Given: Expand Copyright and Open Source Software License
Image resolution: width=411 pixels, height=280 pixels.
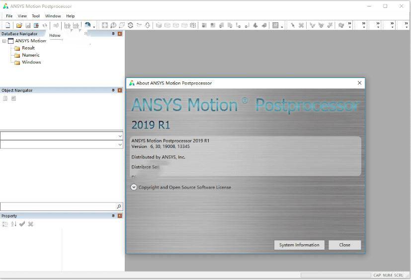Looking at the screenshot, I should (134, 187).
